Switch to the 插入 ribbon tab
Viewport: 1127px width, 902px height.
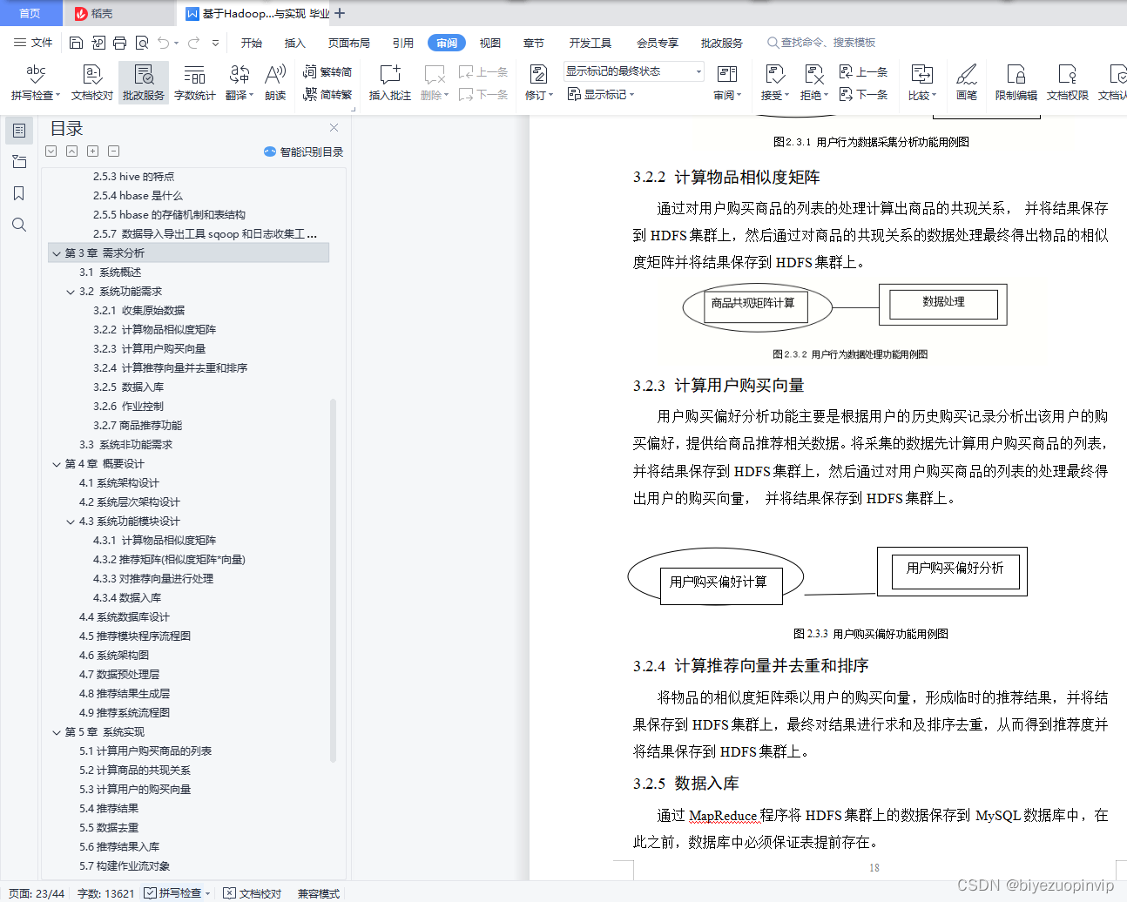coord(295,43)
